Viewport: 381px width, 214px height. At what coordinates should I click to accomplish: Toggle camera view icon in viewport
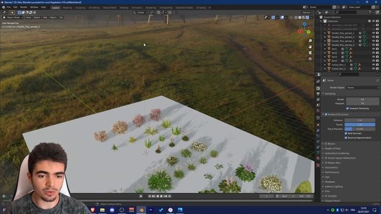(310, 53)
